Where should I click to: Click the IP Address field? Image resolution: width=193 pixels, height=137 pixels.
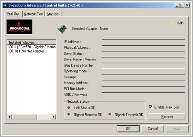(x=143, y=42)
